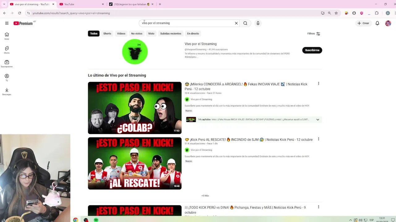Play the ¡AL RESCATE! video thumbnail

135,163
